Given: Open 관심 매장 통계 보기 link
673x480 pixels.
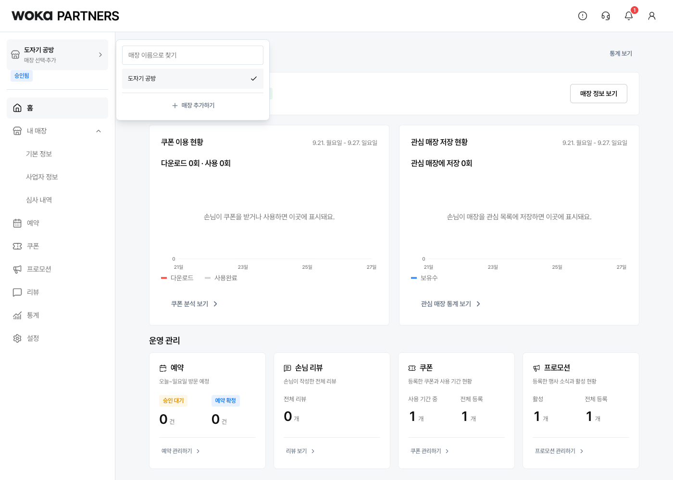Looking at the screenshot, I should (450, 304).
